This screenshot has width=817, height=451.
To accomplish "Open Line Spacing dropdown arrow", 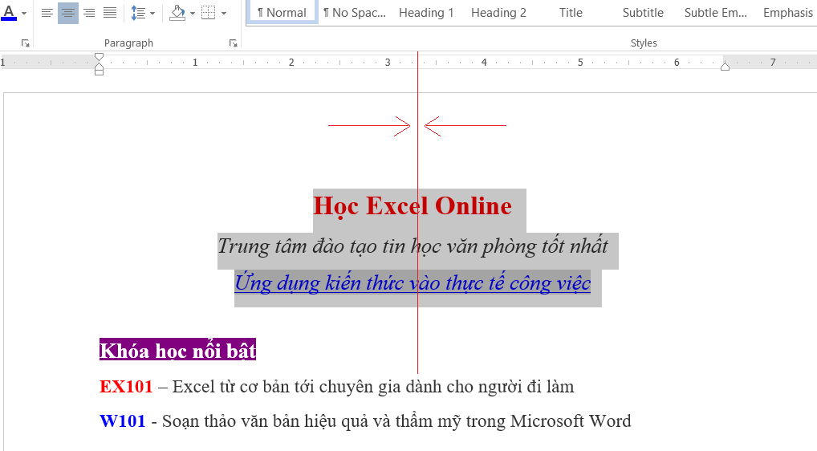I will click(152, 13).
